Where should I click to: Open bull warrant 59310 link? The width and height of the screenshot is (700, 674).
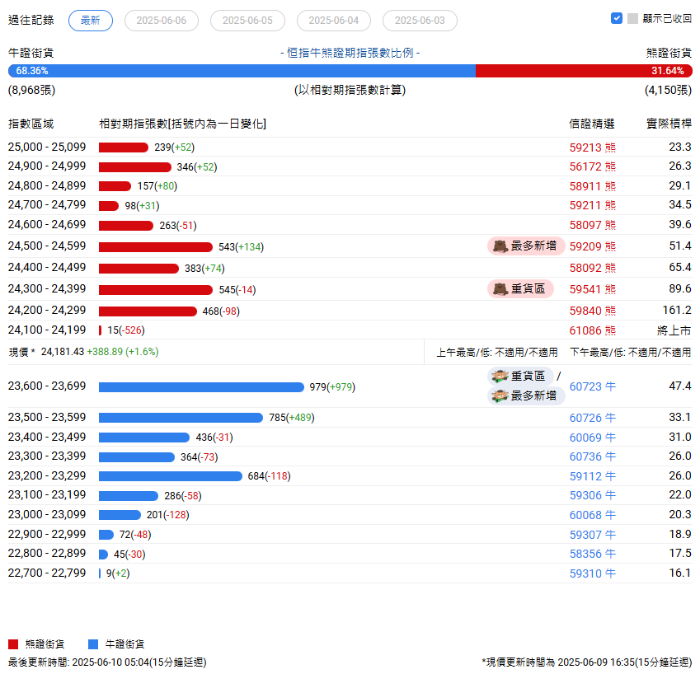[593, 573]
